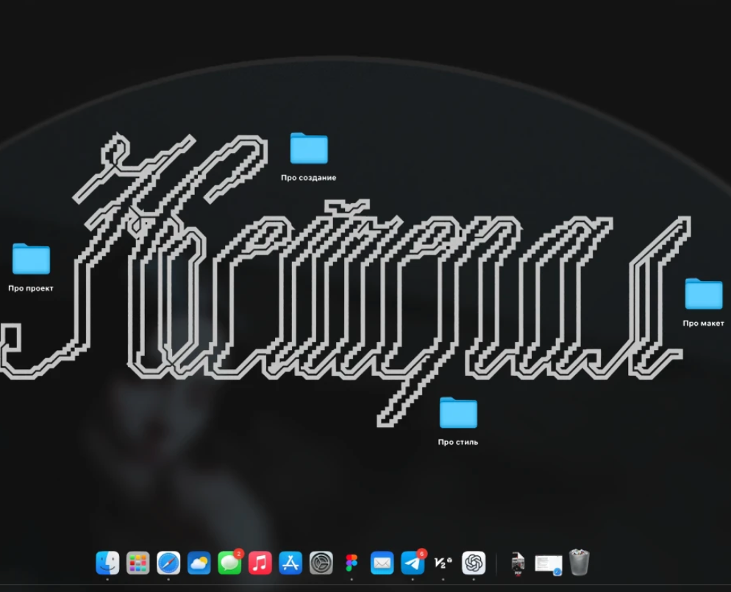Open the PDF document in dock

[518, 563]
